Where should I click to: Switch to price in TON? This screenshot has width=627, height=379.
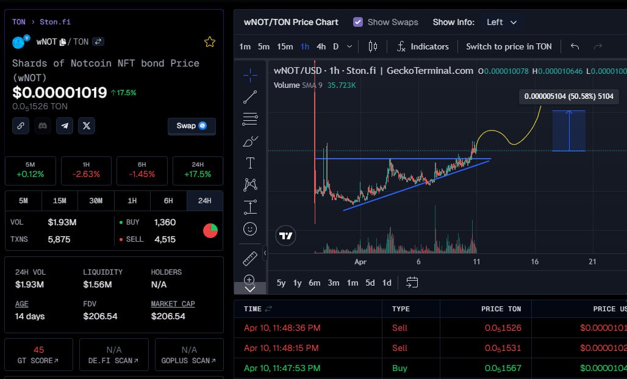[509, 46]
